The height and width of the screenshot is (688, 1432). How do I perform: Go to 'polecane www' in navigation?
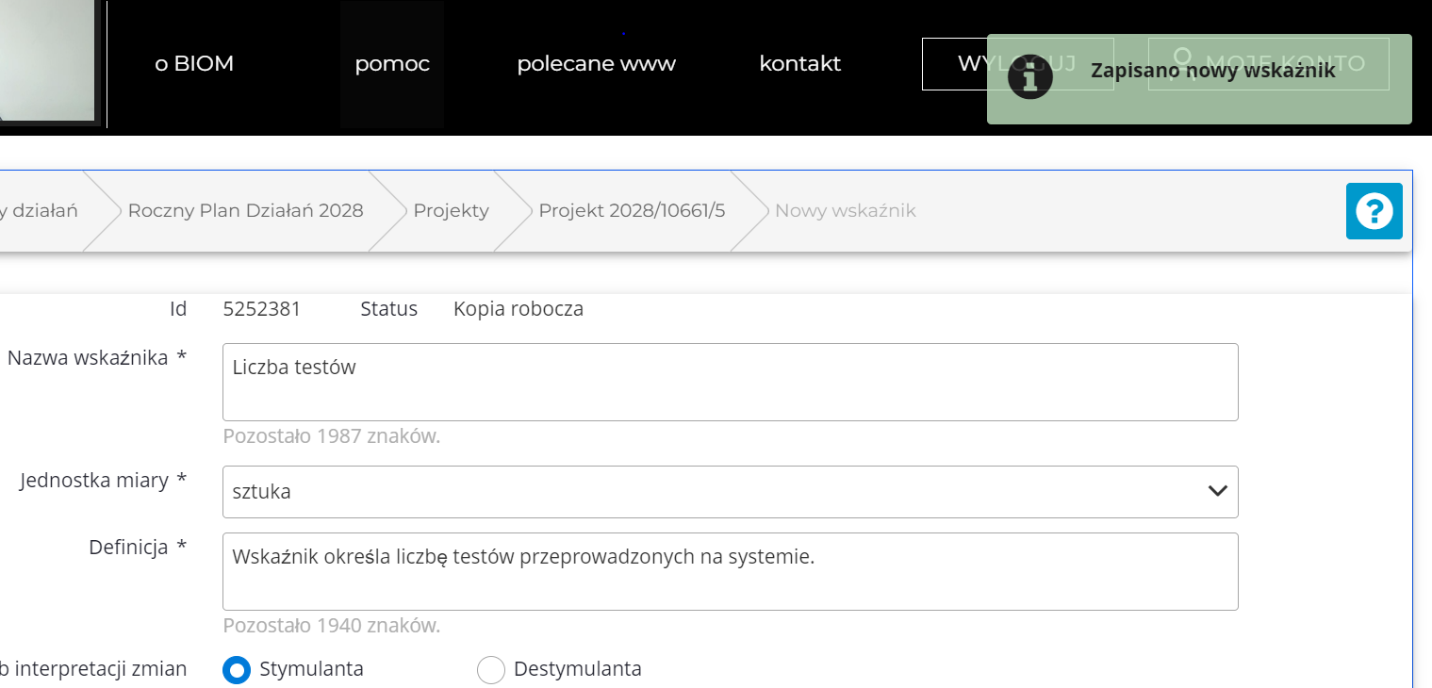tap(596, 64)
